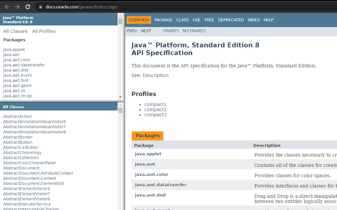Screen dimensions: 337x210
Task: Open the AbstractDocument.Content interface
Action: [30, 178]
